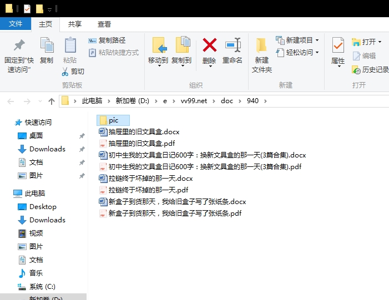
Task: Expand the Delete dropdown arrow
Action: click(210, 67)
